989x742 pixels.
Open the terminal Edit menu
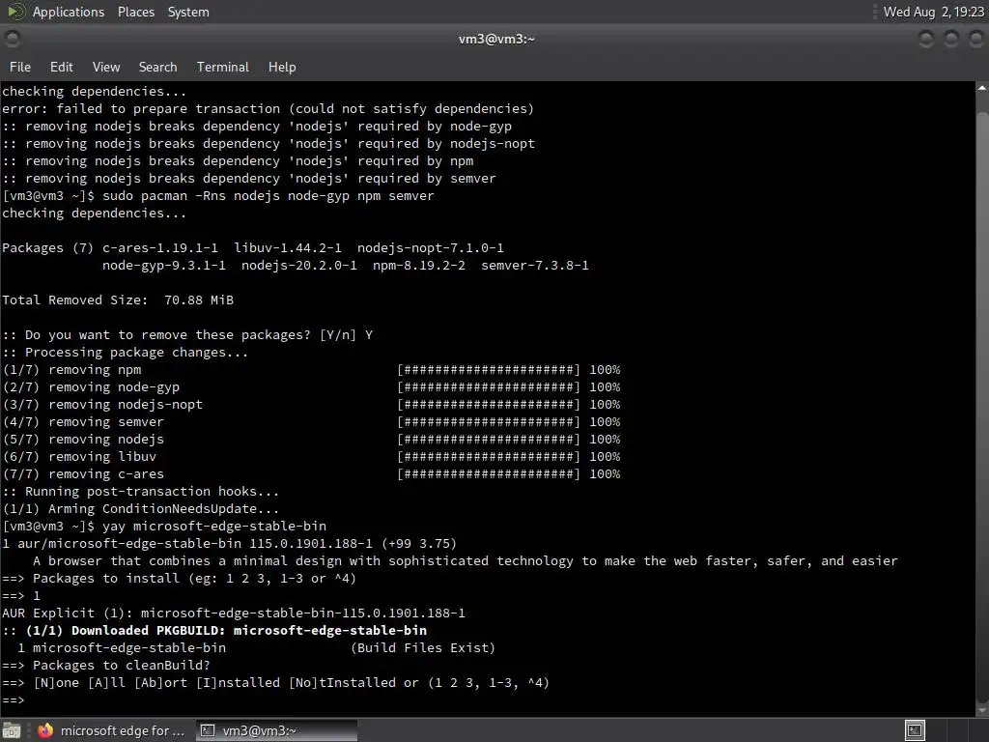coord(61,67)
